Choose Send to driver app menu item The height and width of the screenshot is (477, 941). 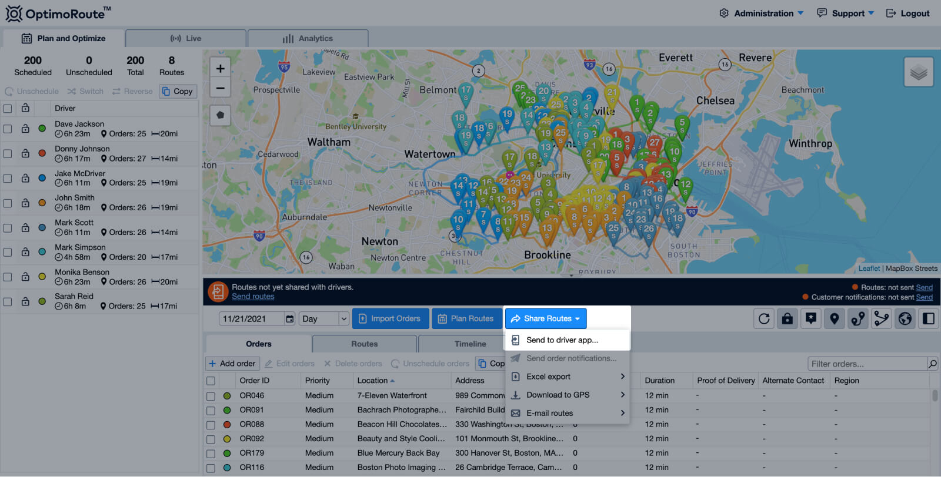(x=562, y=340)
